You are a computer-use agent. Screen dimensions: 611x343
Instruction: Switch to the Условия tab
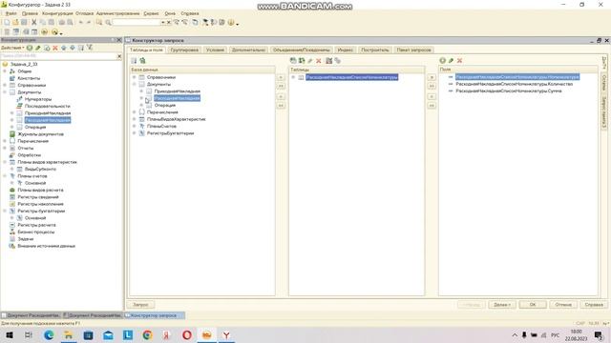[x=215, y=50]
